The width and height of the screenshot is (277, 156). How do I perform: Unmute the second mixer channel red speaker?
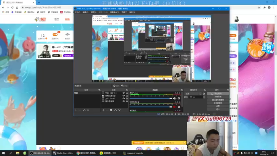(175, 107)
